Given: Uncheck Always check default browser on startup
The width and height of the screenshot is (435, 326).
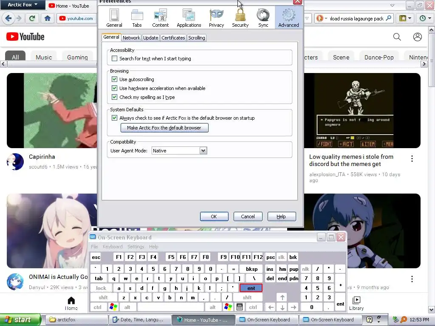Looking at the screenshot, I should point(114,118).
